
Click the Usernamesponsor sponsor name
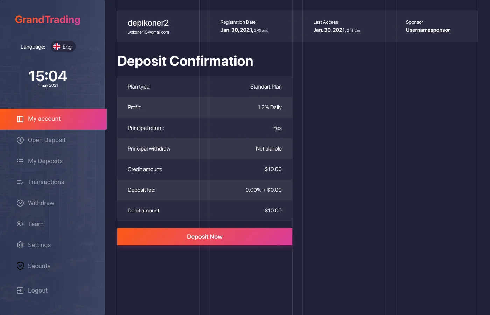(428, 30)
